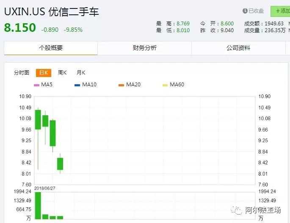290x223 pixels.
Task: Click the rightmost volume bar
Action: 60,217
